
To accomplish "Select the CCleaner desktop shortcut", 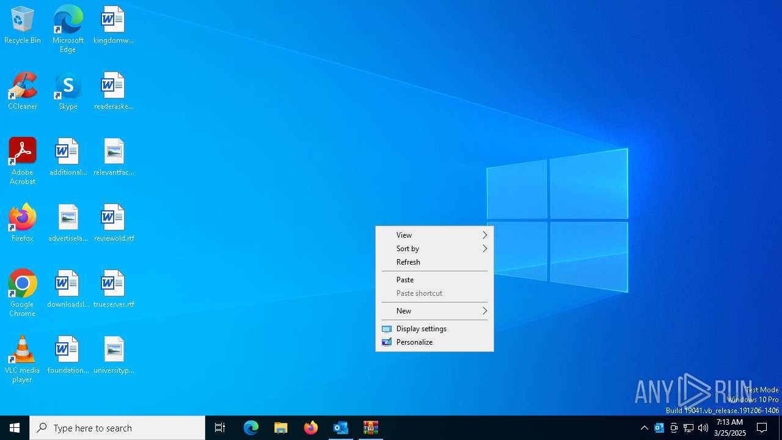I will [23, 92].
